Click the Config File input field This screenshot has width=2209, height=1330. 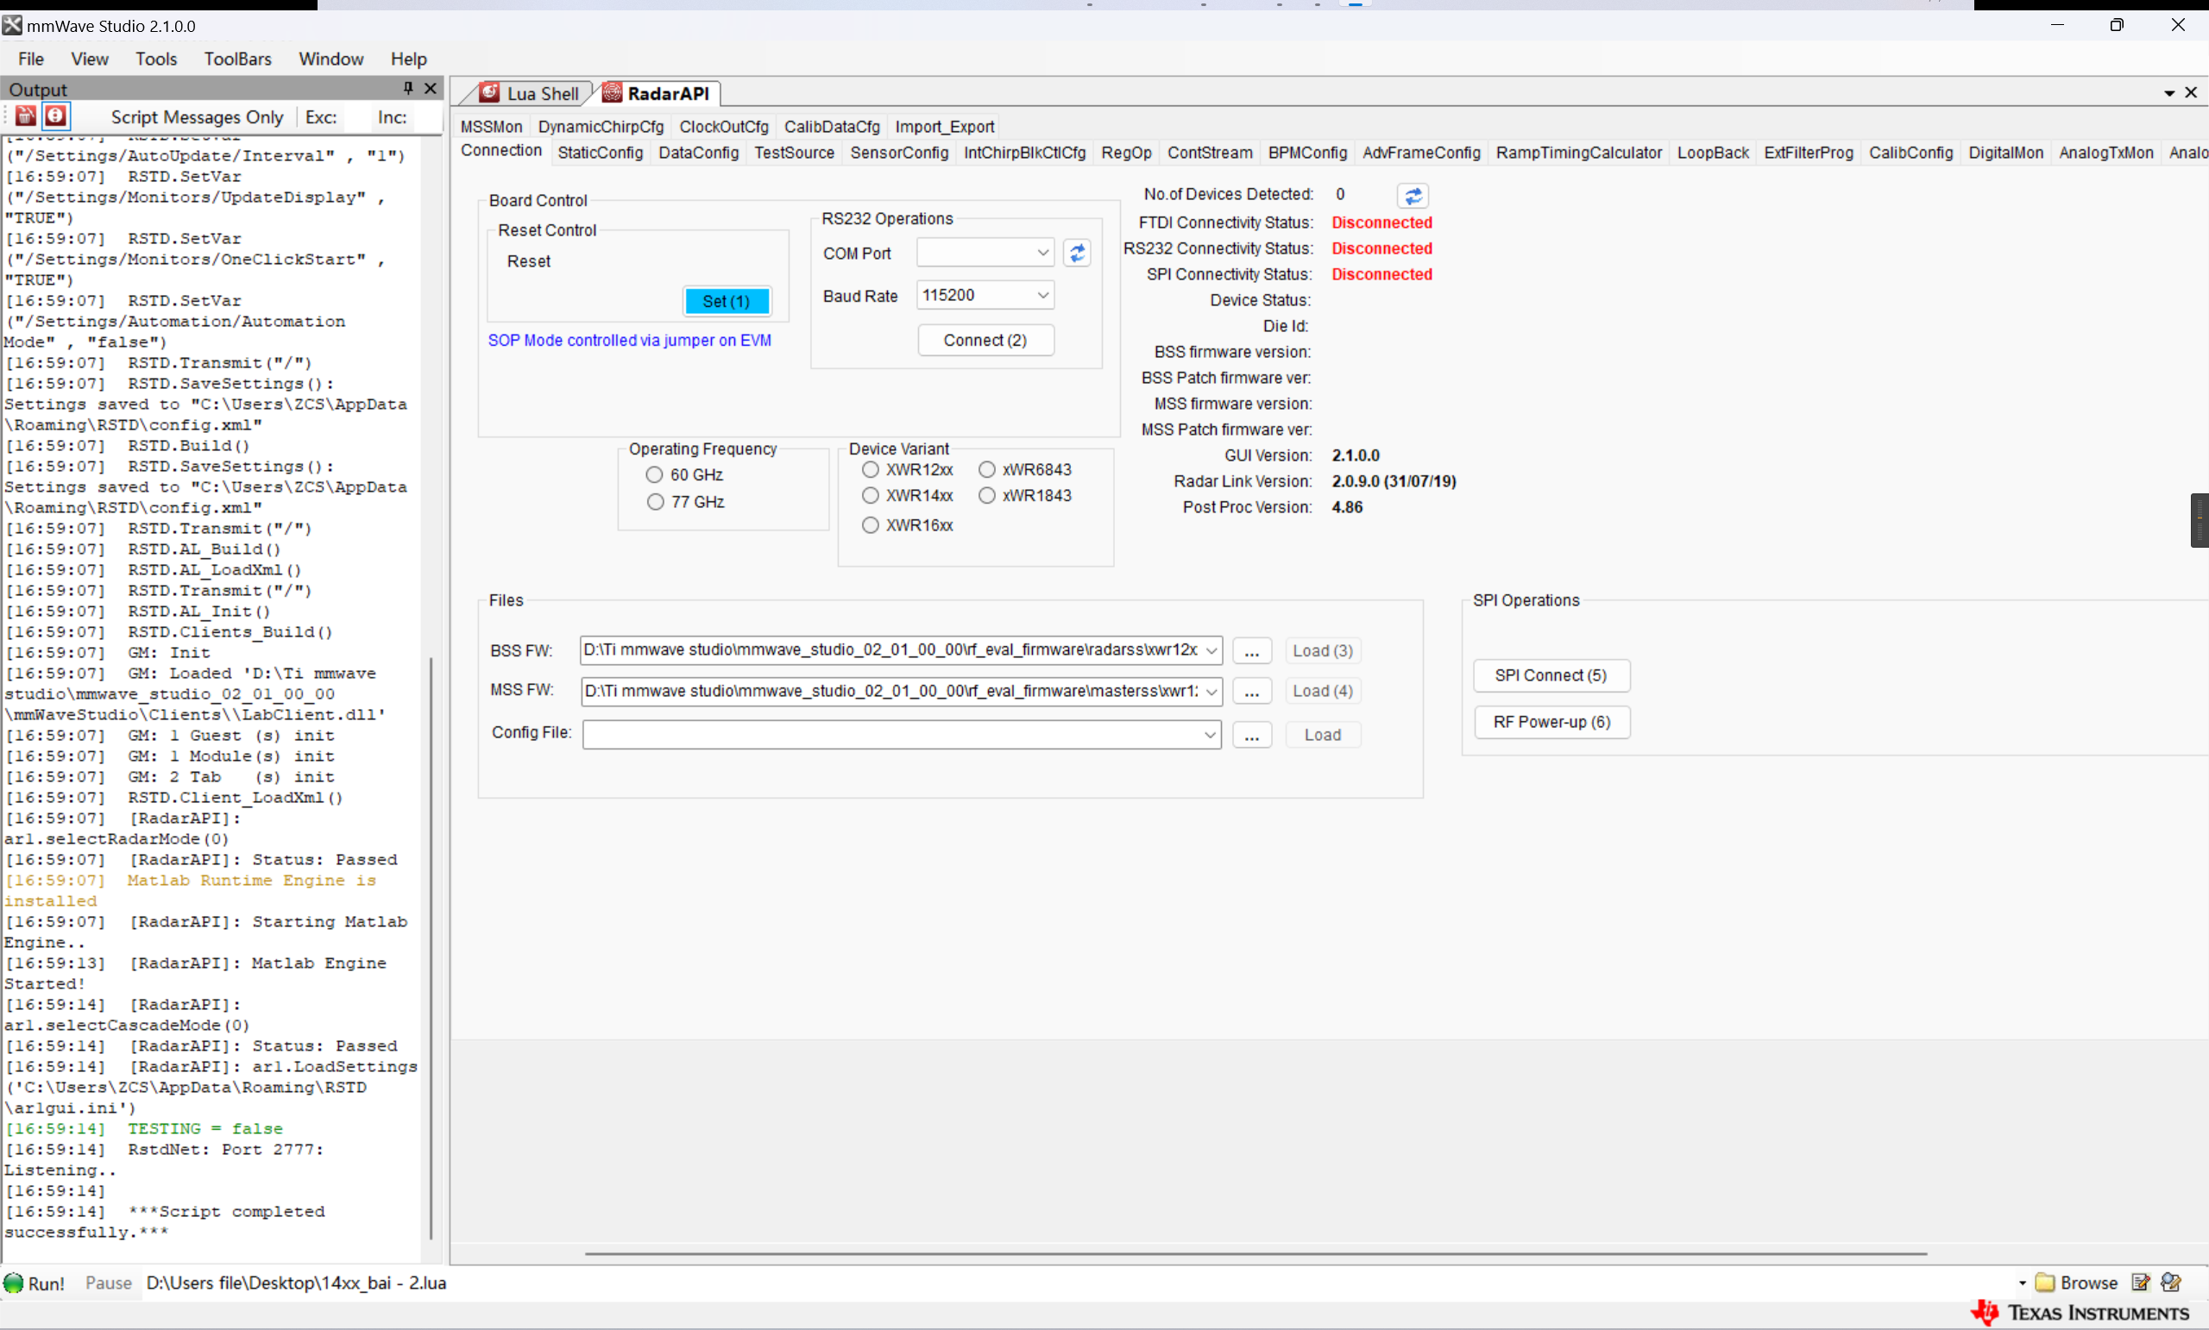892,735
